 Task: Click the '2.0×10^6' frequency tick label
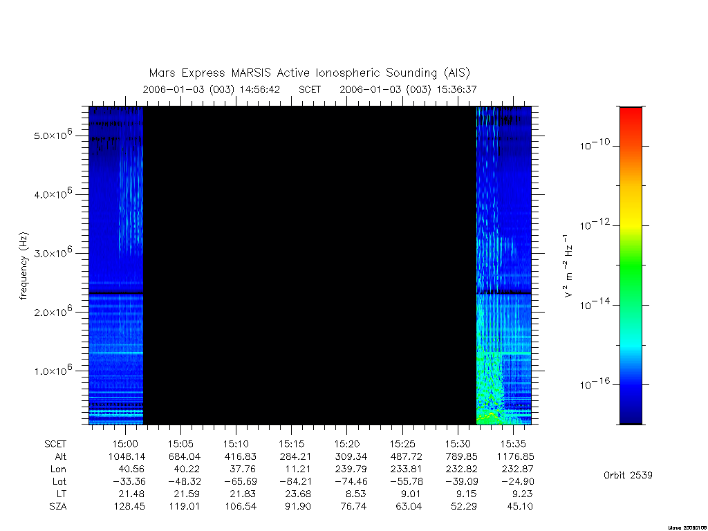tap(53, 312)
